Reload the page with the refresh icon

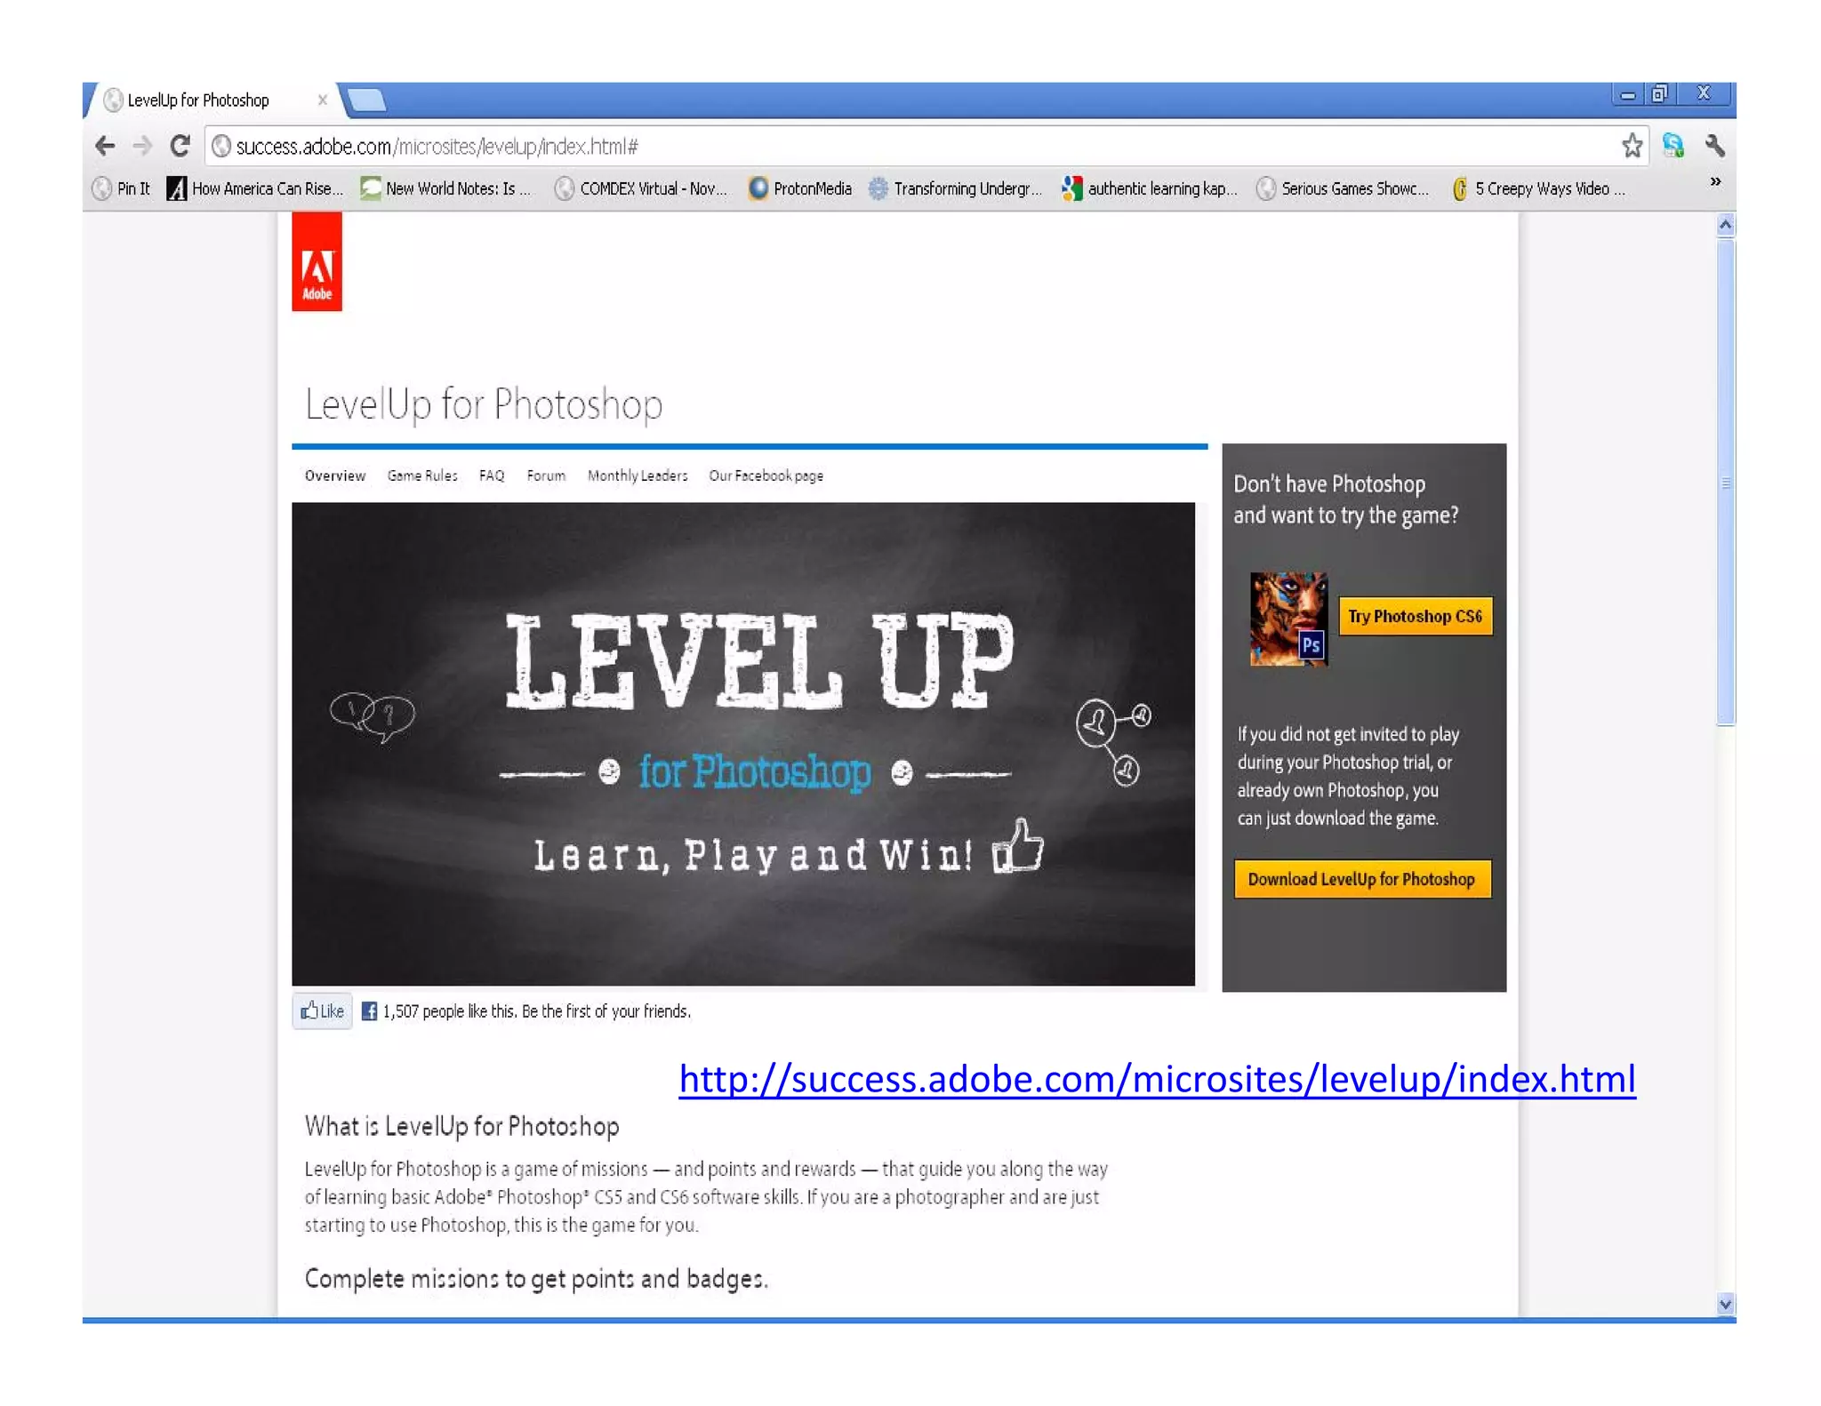click(180, 145)
